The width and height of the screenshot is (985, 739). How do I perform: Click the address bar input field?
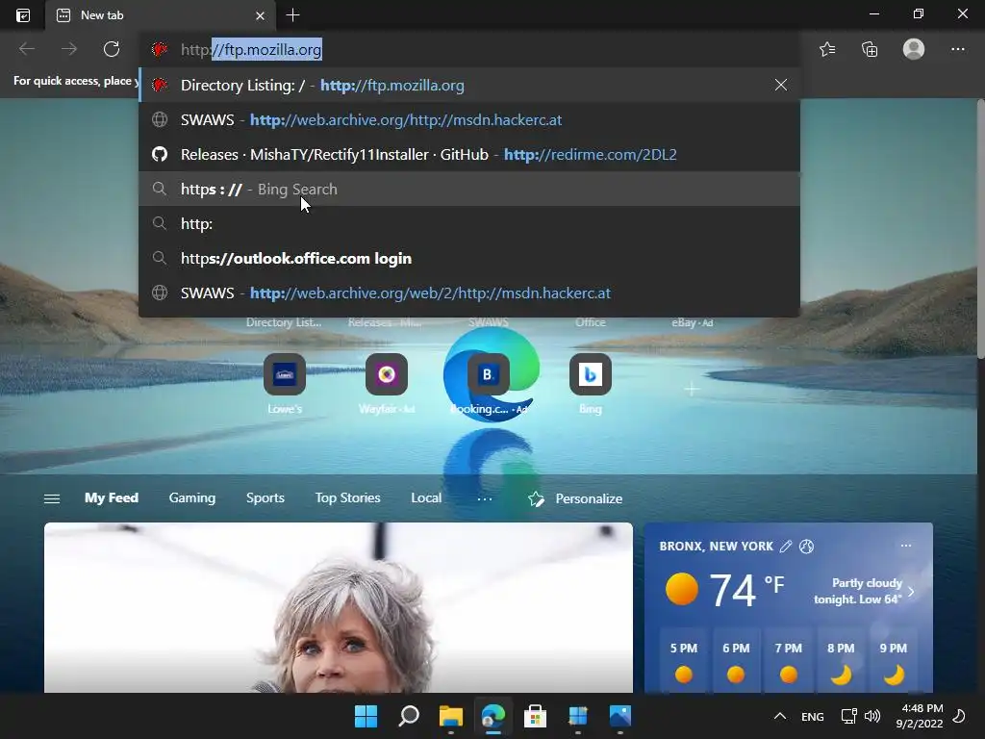tap(469, 50)
